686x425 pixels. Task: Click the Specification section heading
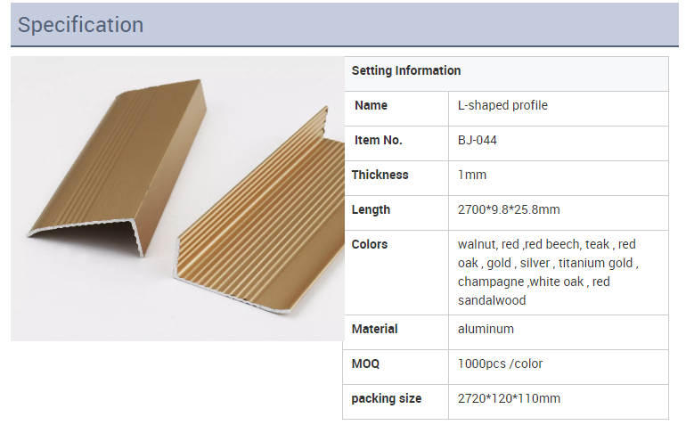click(81, 25)
